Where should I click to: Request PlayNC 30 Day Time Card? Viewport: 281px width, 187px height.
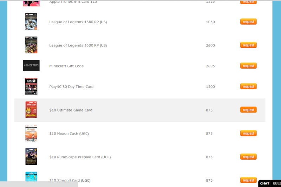[248, 86]
